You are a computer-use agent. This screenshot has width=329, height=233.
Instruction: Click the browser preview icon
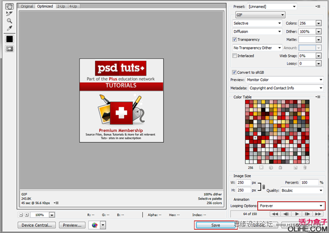[95, 225]
